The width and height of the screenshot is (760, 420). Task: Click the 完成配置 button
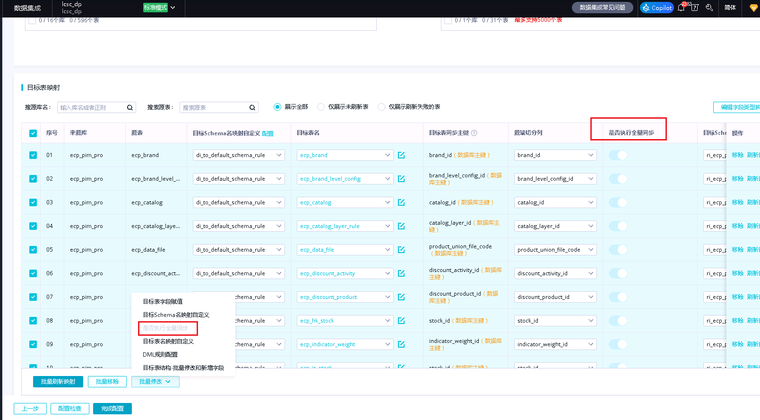click(112, 409)
